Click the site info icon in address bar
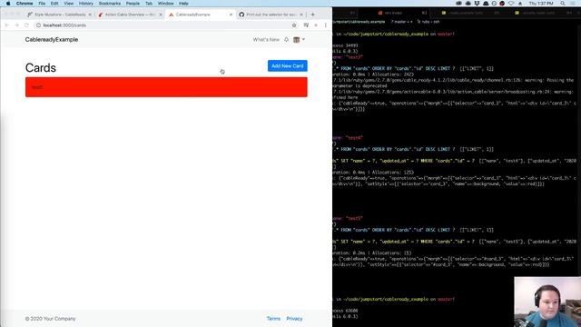Screen dimensions: 581x327 click(x=38, y=25)
